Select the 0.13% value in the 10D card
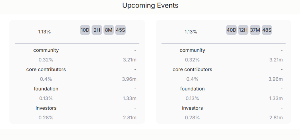The image size is (300, 140). (46, 98)
